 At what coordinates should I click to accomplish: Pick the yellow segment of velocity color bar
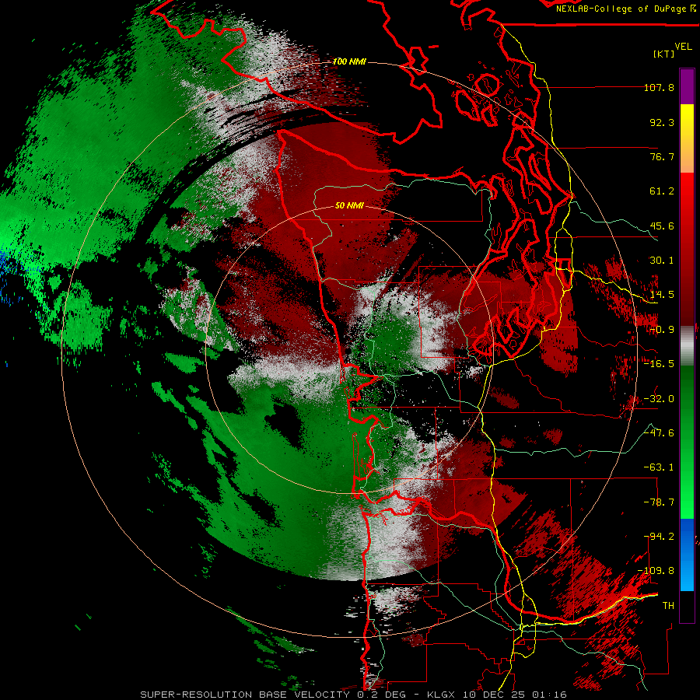pos(687,120)
